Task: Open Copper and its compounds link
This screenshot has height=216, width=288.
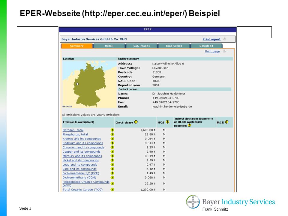Action: [x=81, y=152]
